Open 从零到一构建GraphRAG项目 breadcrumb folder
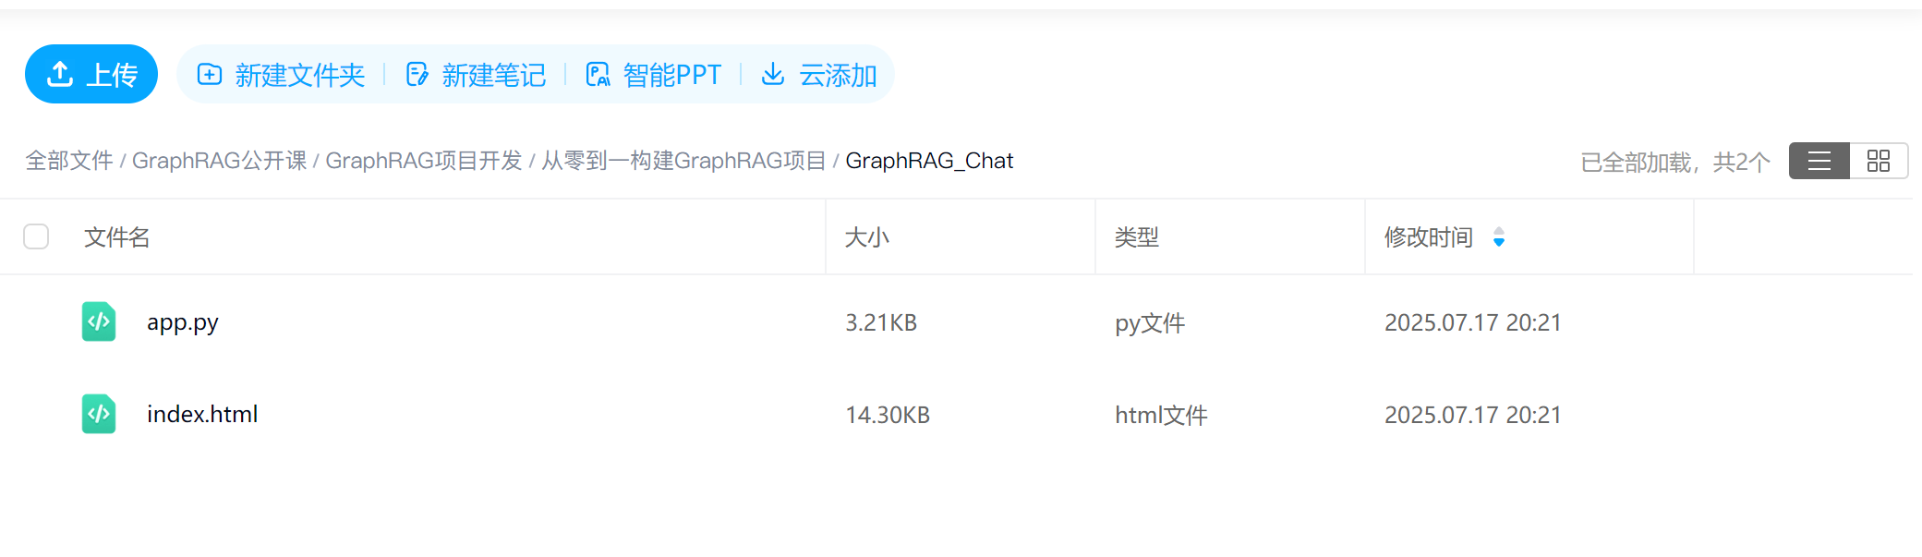Screen dimensions: 1922x557 [683, 161]
